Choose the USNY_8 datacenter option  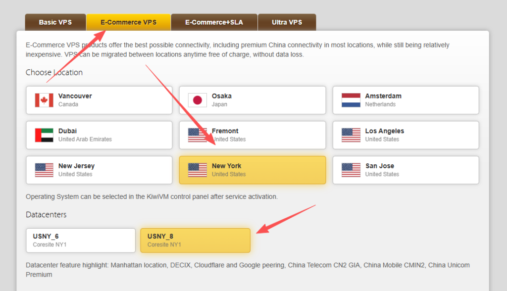click(195, 241)
